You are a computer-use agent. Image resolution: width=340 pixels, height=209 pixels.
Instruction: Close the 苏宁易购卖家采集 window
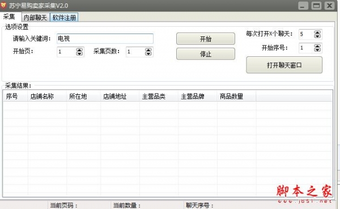329,6
